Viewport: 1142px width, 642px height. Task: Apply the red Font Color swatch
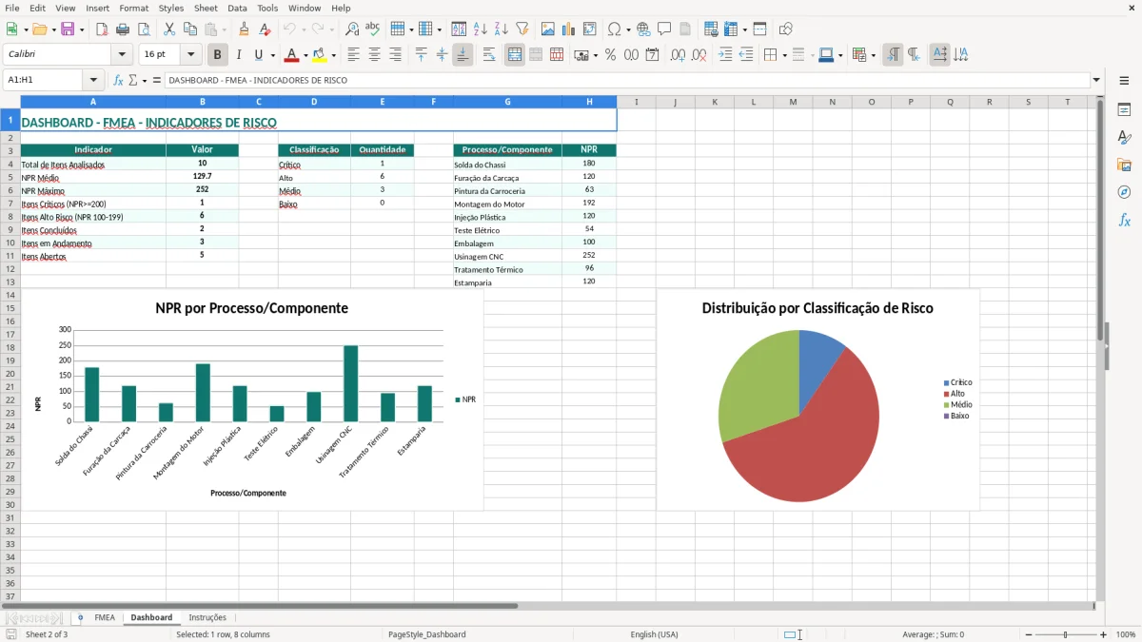click(x=292, y=55)
